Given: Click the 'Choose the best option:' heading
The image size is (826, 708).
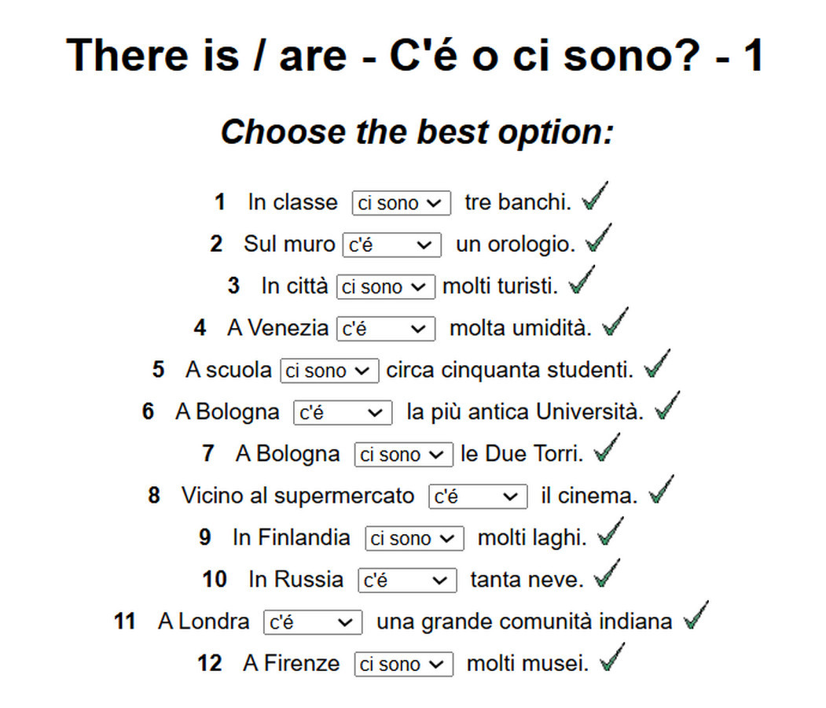Looking at the screenshot, I should (x=417, y=131).
